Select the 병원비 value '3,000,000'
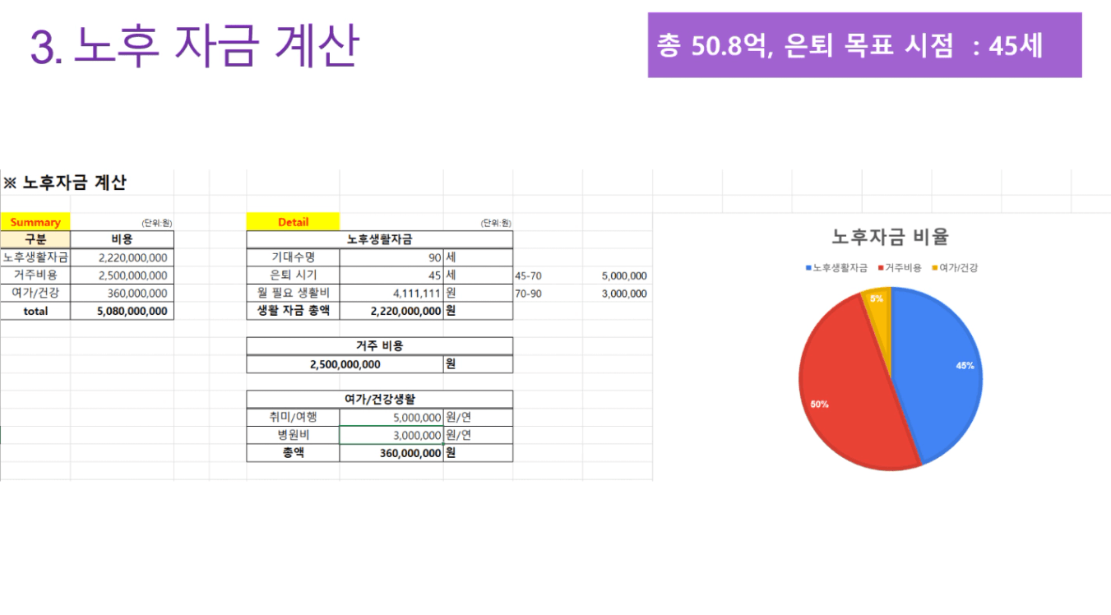Viewport: 1111px width, 615px height. point(391,435)
